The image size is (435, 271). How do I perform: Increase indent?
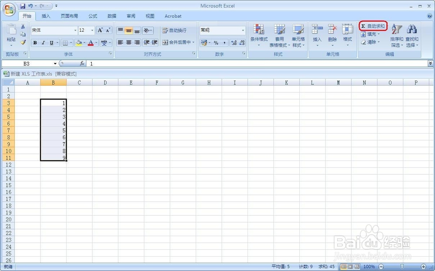pyautogui.click(x=154, y=43)
